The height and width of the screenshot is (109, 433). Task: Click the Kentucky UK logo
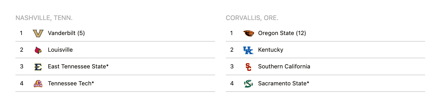pyautogui.click(x=248, y=50)
